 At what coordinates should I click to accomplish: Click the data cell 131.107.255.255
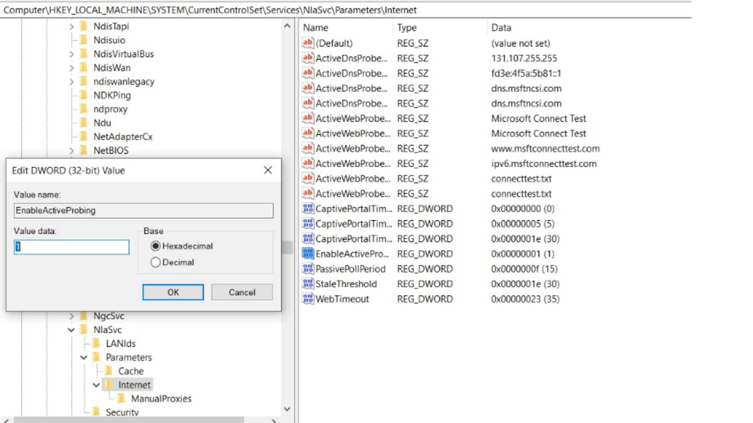(524, 58)
